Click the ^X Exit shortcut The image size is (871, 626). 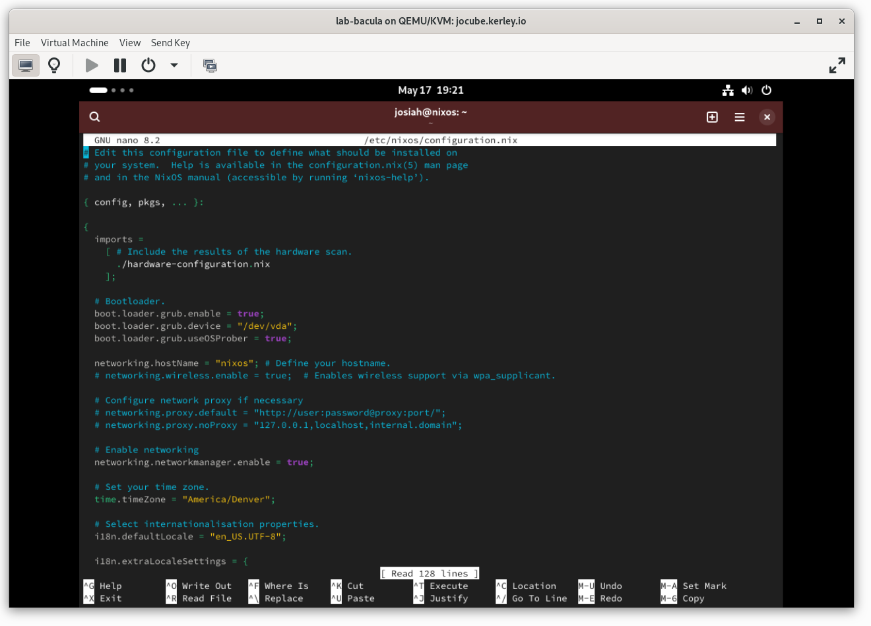(103, 598)
